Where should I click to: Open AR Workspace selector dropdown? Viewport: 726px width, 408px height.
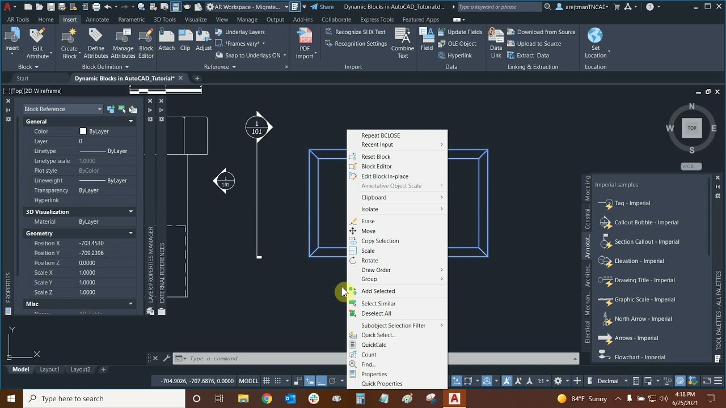(247, 7)
